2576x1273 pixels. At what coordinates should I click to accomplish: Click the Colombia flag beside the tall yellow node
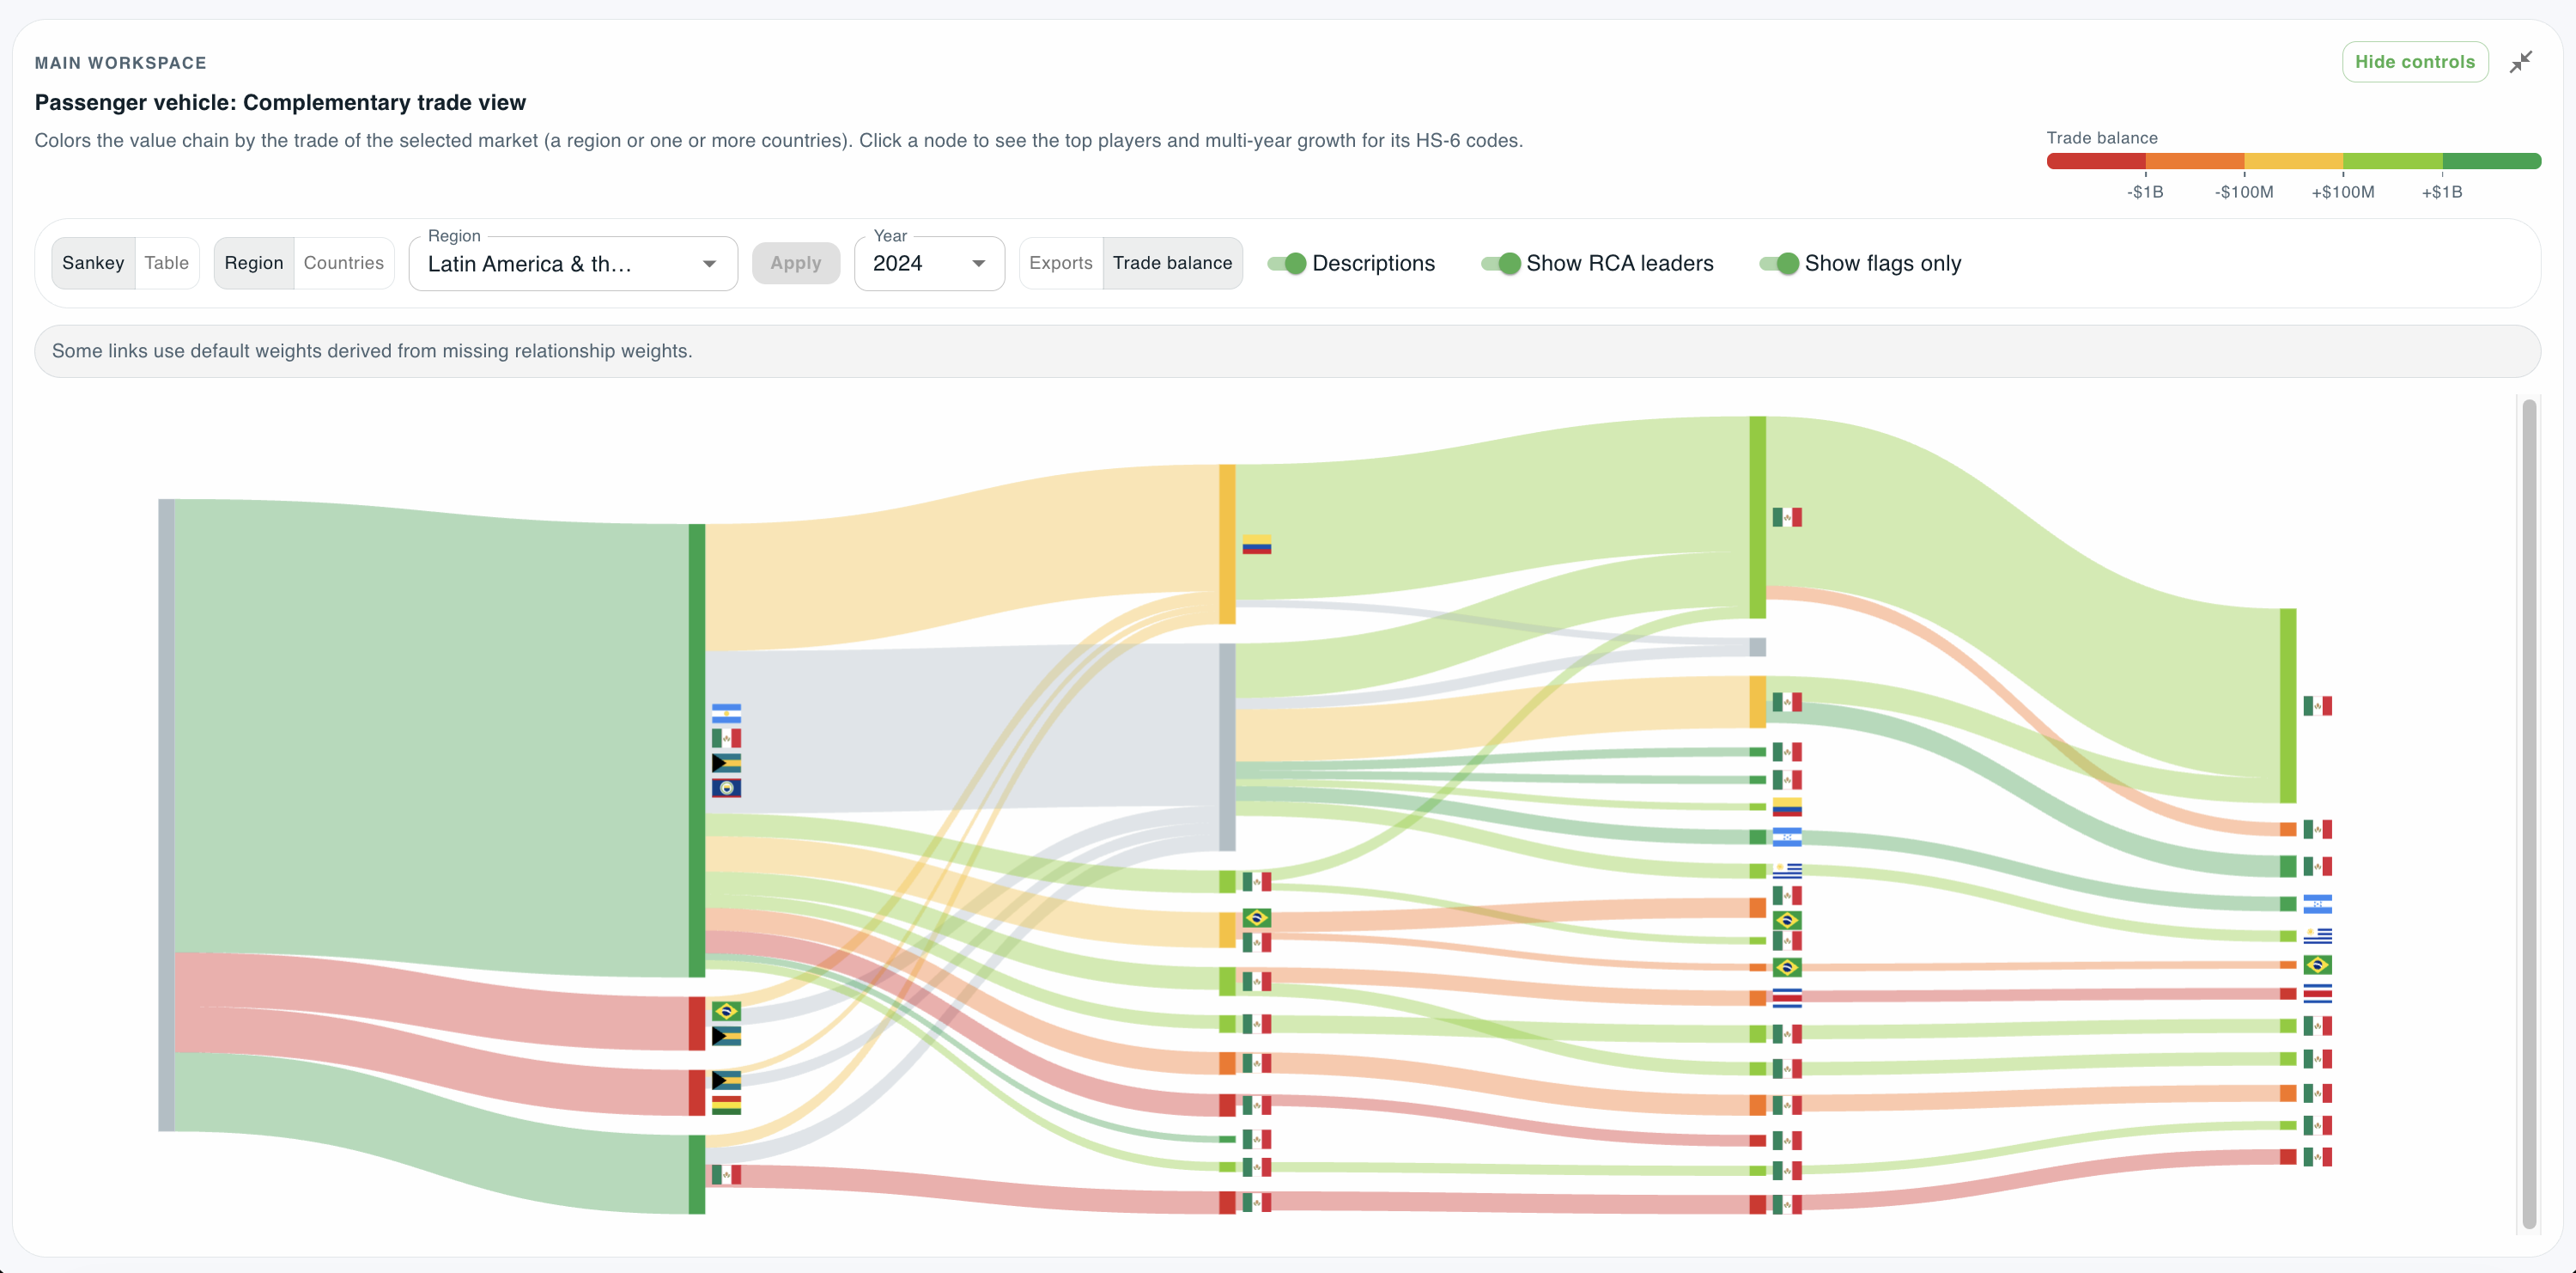(1257, 545)
